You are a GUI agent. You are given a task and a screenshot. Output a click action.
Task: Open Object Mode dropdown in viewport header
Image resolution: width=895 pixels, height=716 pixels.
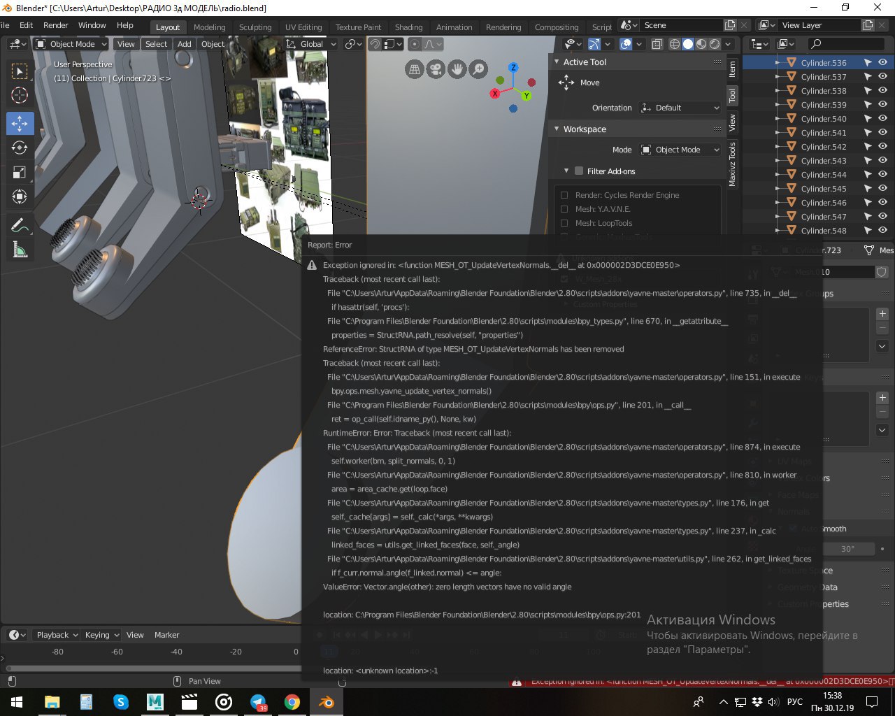click(71, 44)
